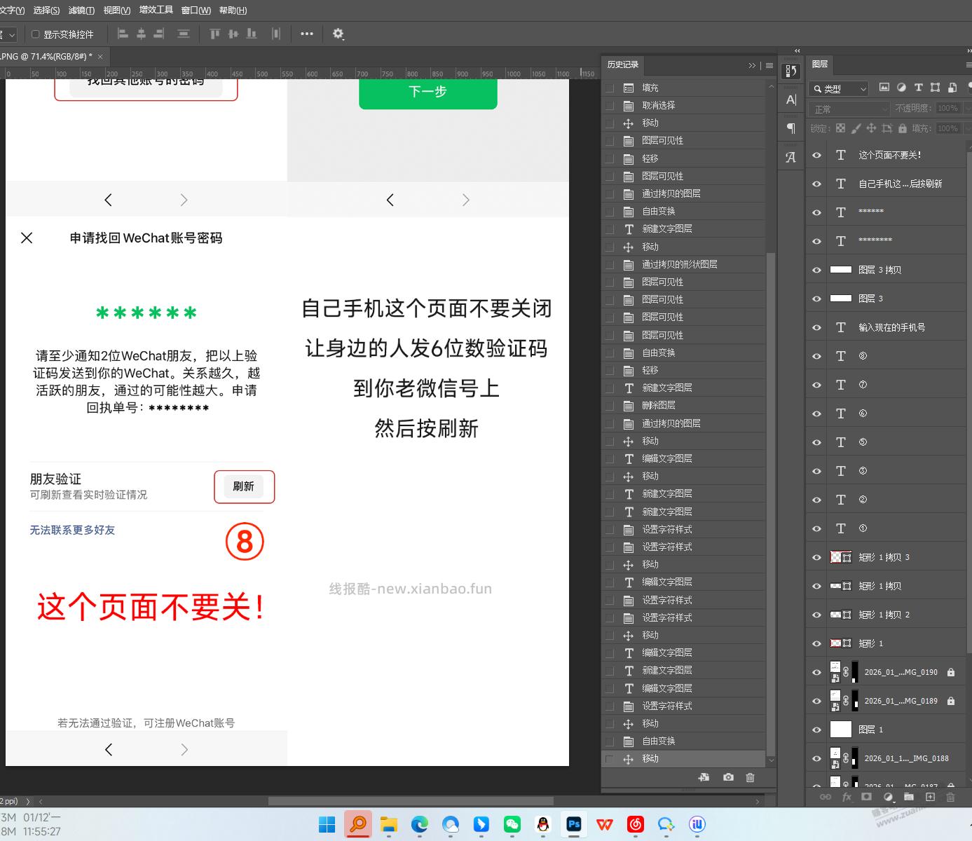972x841 pixels.
Task: Open the adjustment layer half-circle icon
Action: [889, 797]
